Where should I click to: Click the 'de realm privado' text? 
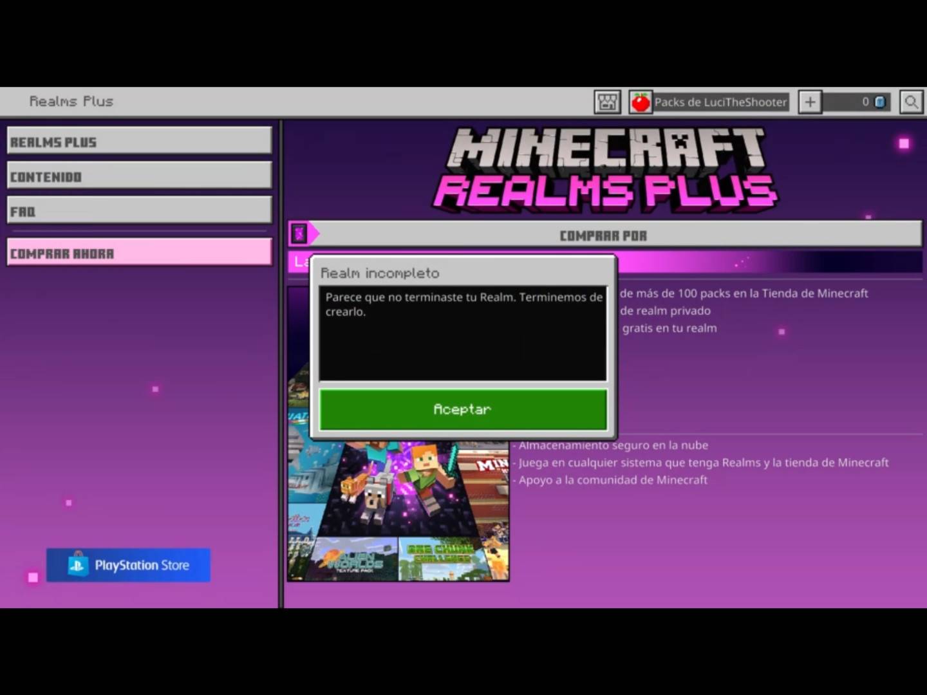click(x=665, y=311)
